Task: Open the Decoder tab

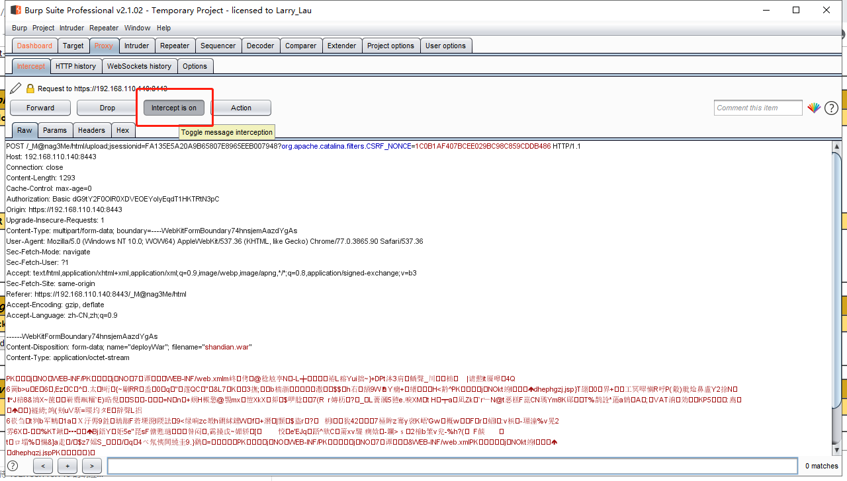Action: coord(261,46)
